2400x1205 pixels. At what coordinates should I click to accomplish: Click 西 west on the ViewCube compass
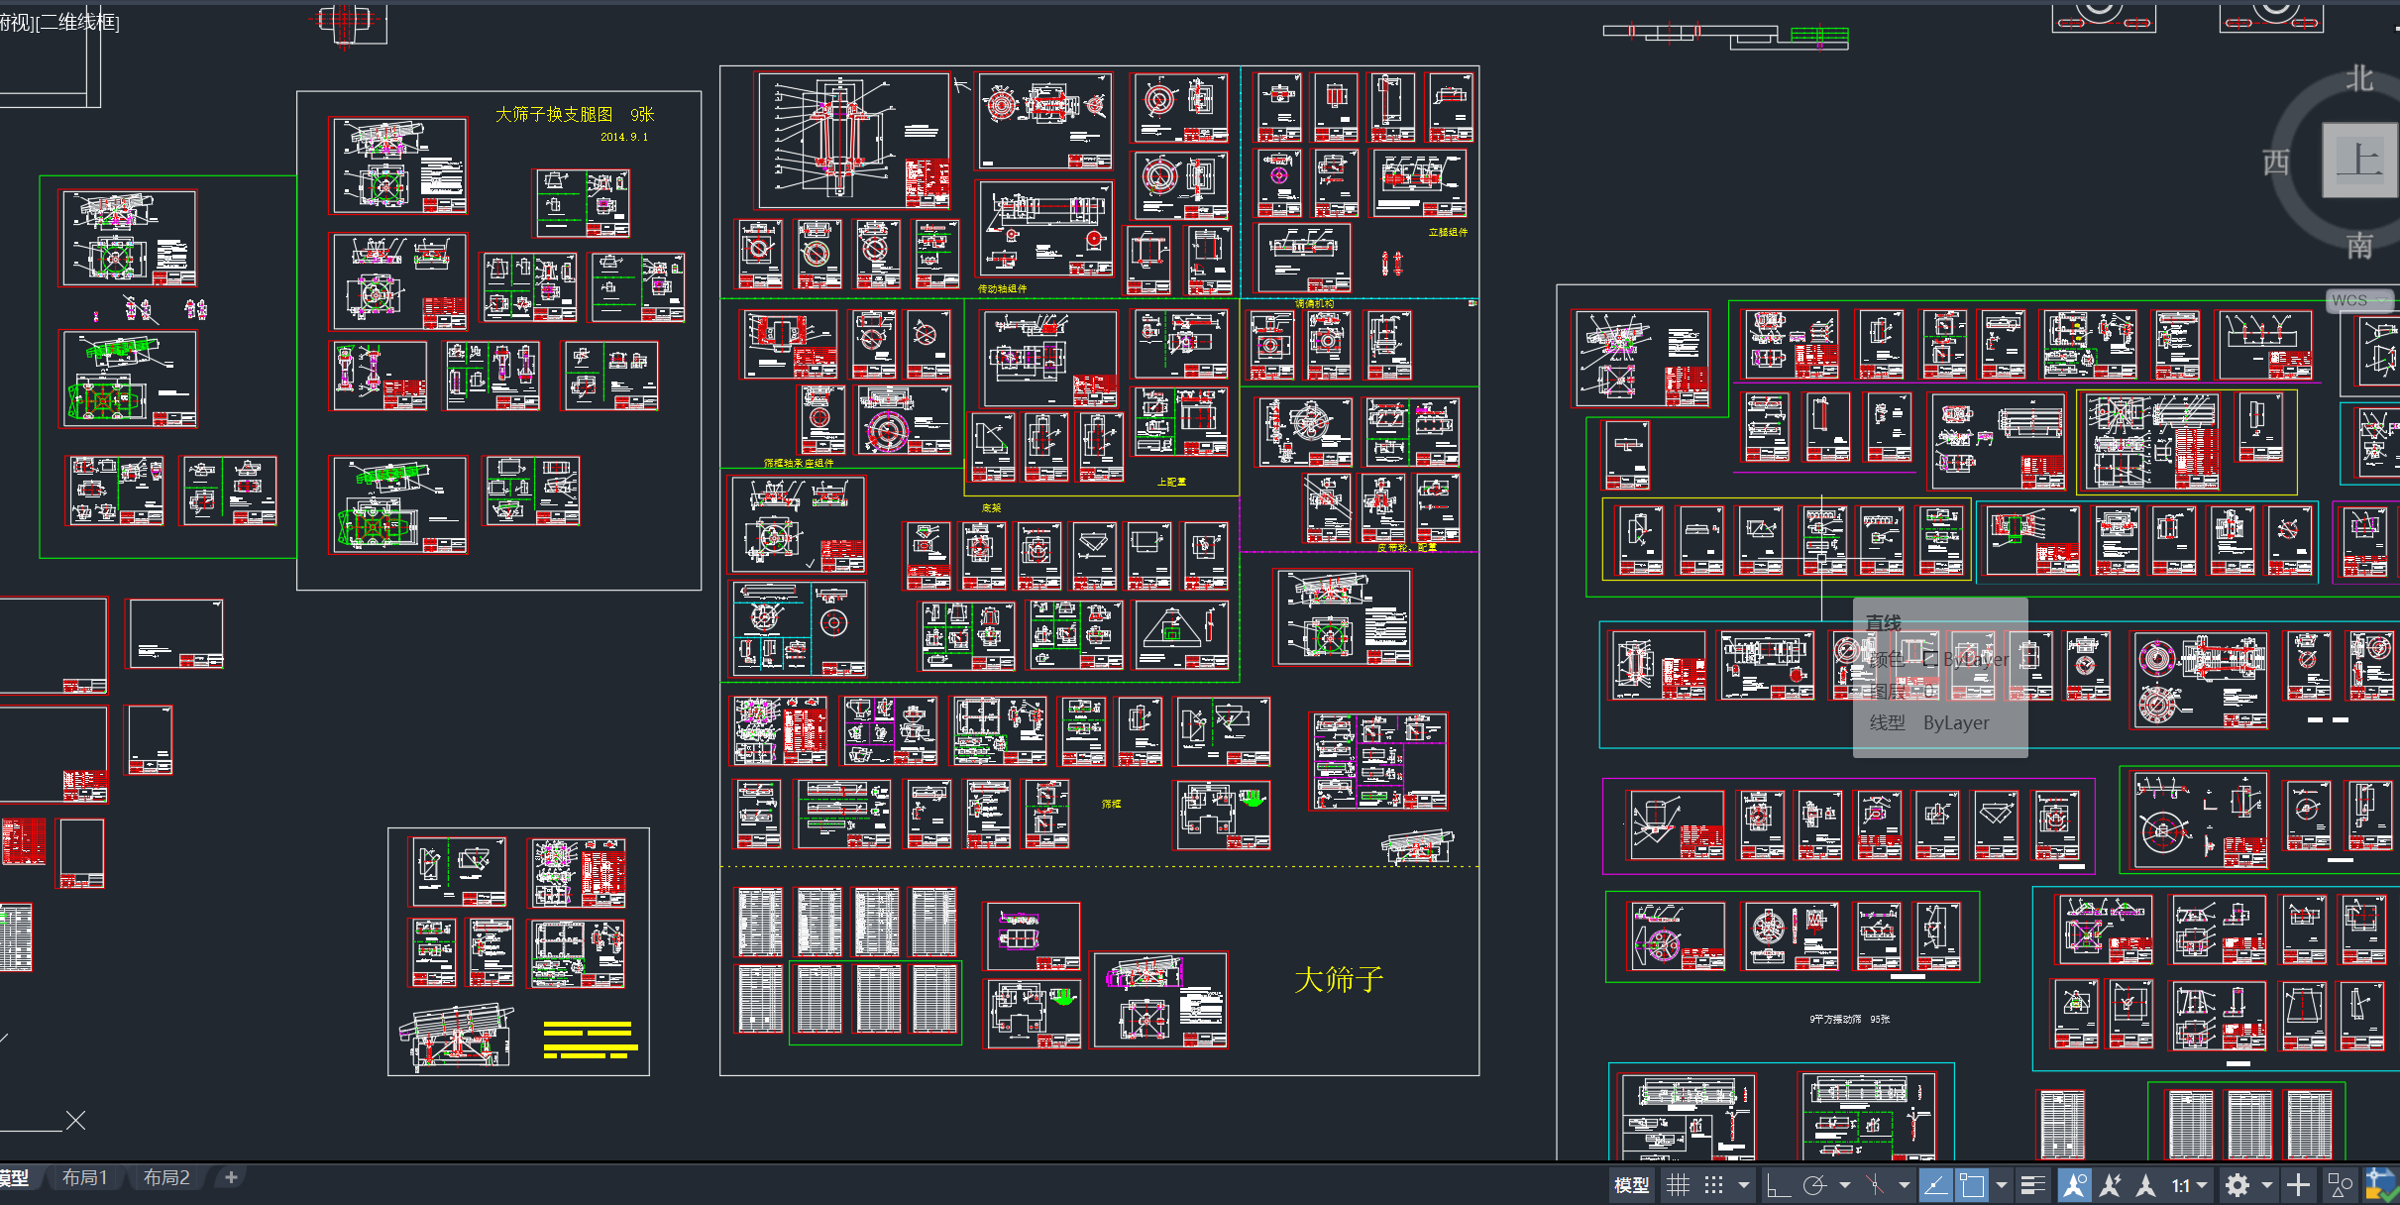(x=2276, y=162)
